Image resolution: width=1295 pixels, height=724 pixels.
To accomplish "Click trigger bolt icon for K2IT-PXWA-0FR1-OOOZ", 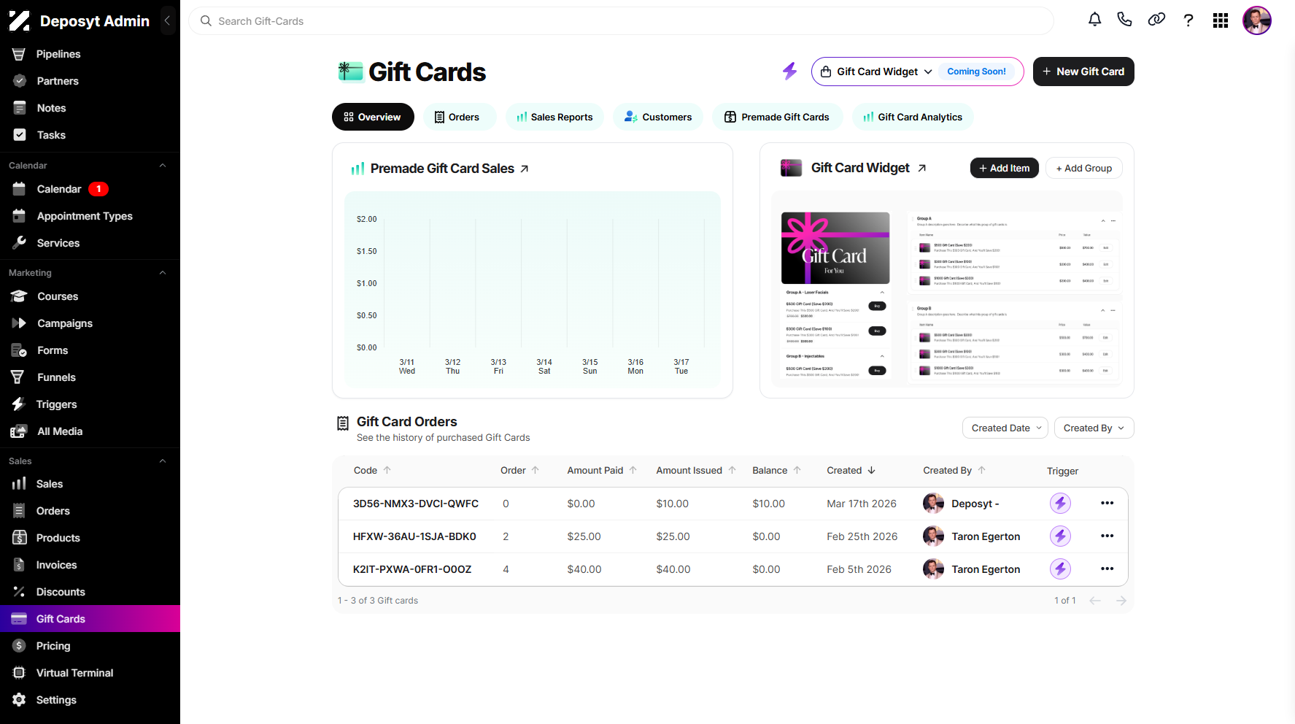I will [x=1060, y=569].
